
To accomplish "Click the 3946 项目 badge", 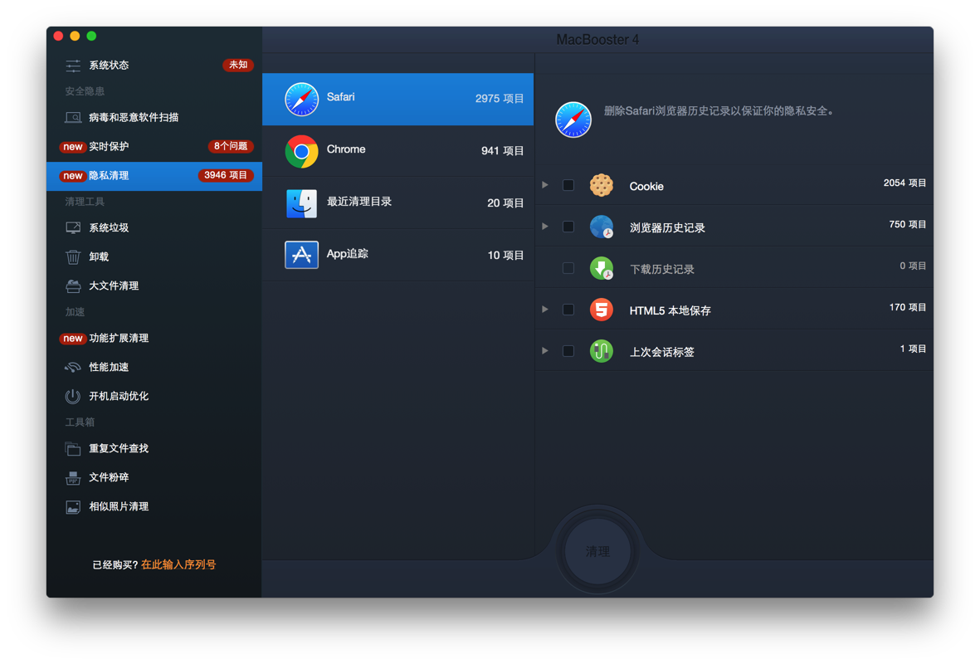I will (226, 176).
